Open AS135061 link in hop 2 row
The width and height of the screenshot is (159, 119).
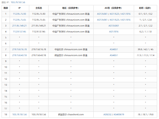tap(102, 20)
